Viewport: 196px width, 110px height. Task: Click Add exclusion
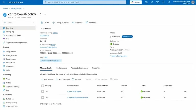pos(63,79)
